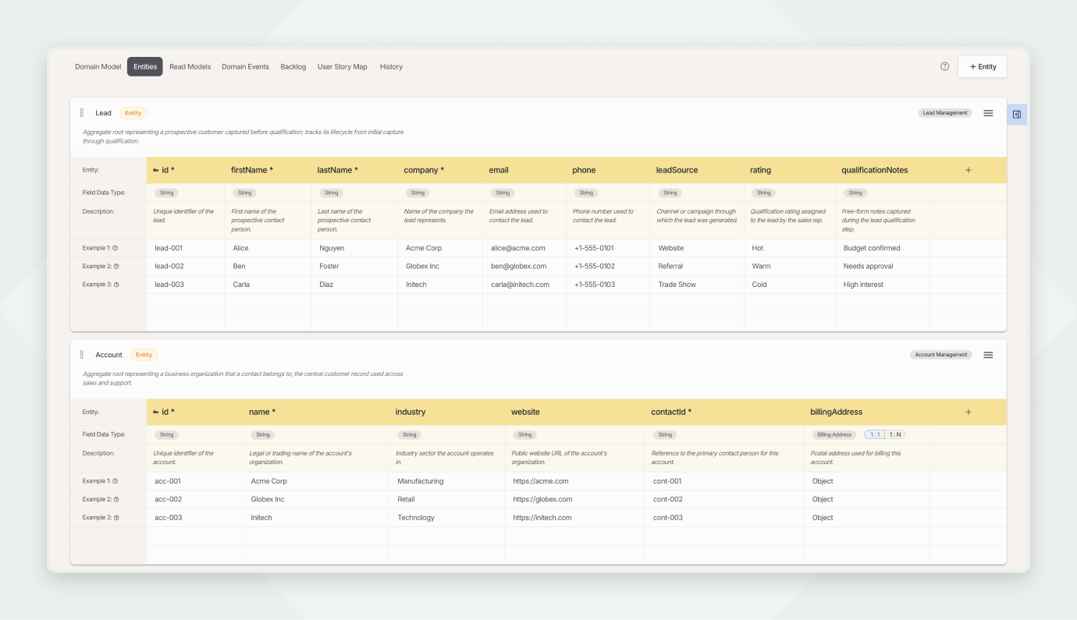The image size is (1077, 620).
Task: Open String type chip under industry
Action: pos(410,434)
